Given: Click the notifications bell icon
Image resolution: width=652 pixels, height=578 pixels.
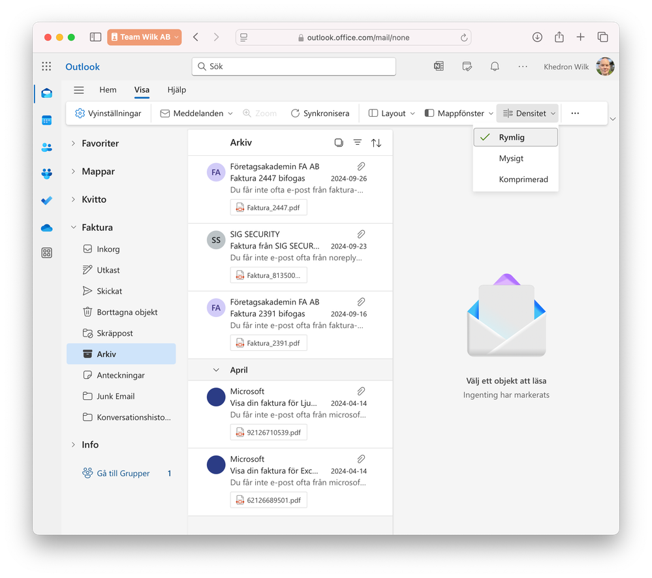Looking at the screenshot, I should tap(495, 67).
